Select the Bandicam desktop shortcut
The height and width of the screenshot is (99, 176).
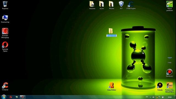pyautogui.click(x=169, y=73)
